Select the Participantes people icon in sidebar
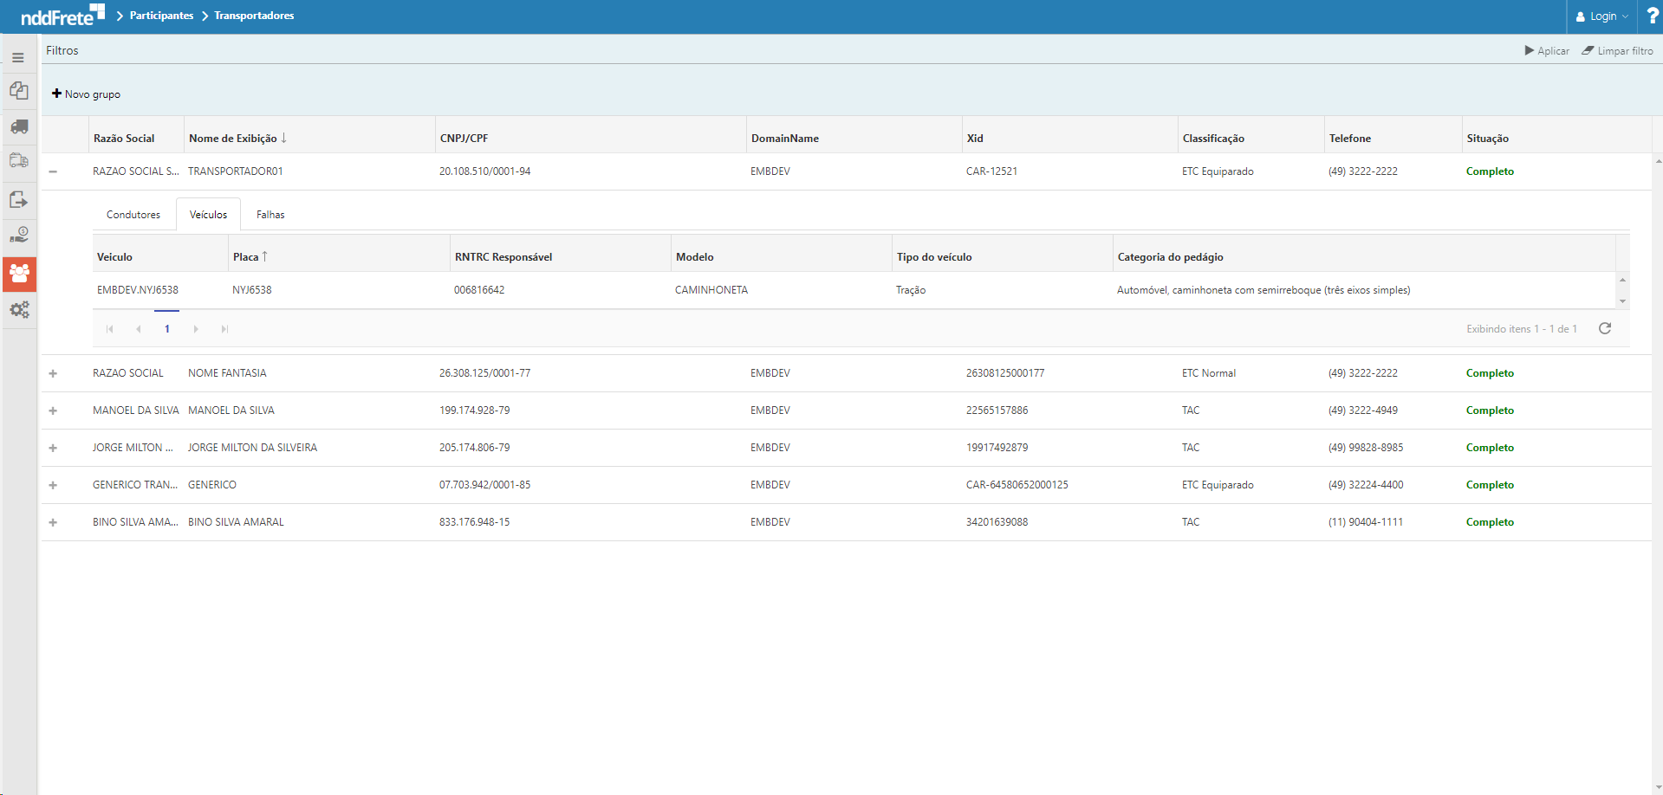This screenshot has height=795, width=1663. tap(19, 274)
